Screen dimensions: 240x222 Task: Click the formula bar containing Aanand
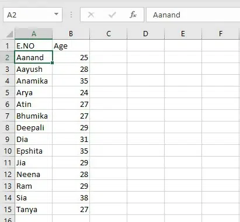(193, 15)
